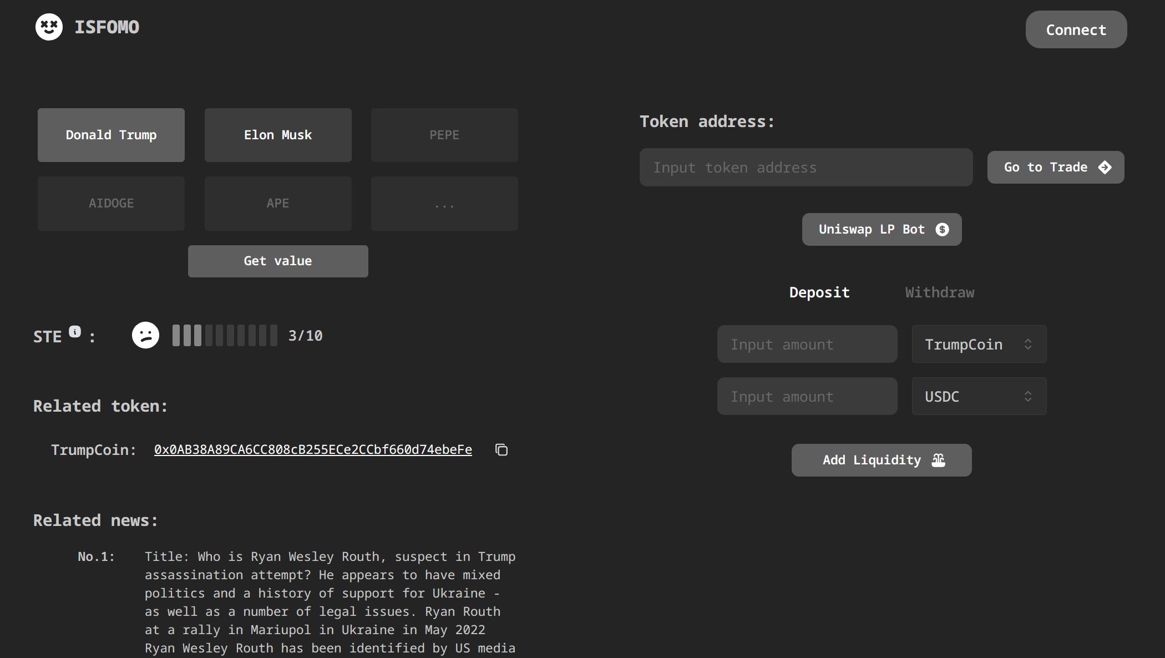Click the arrow icon in Go to Trade
The image size is (1165, 658).
pyautogui.click(x=1105, y=167)
